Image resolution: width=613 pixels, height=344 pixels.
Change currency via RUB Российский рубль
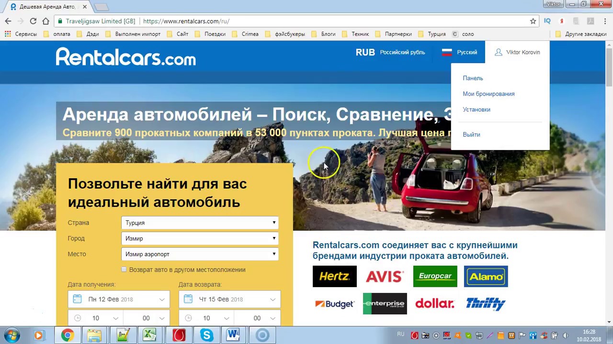pos(390,52)
